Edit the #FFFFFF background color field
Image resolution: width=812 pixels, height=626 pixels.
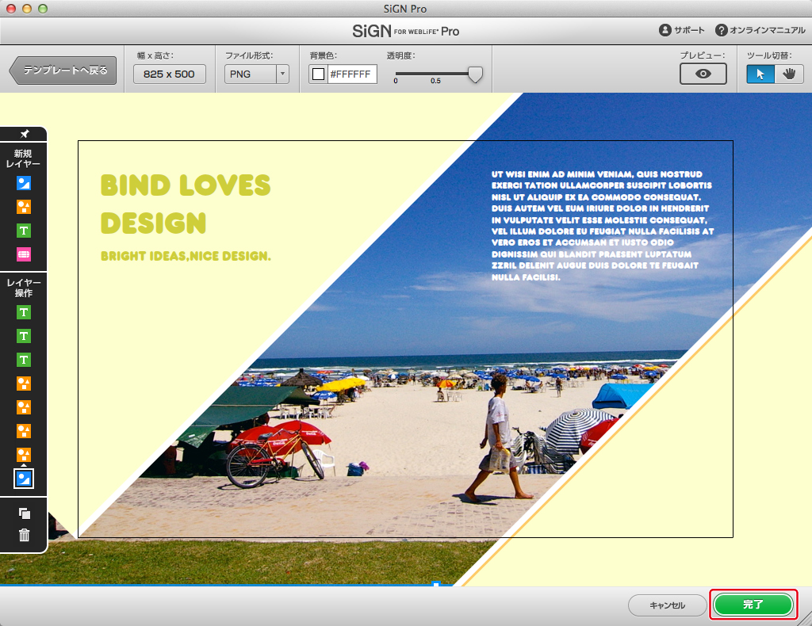tap(351, 74)
